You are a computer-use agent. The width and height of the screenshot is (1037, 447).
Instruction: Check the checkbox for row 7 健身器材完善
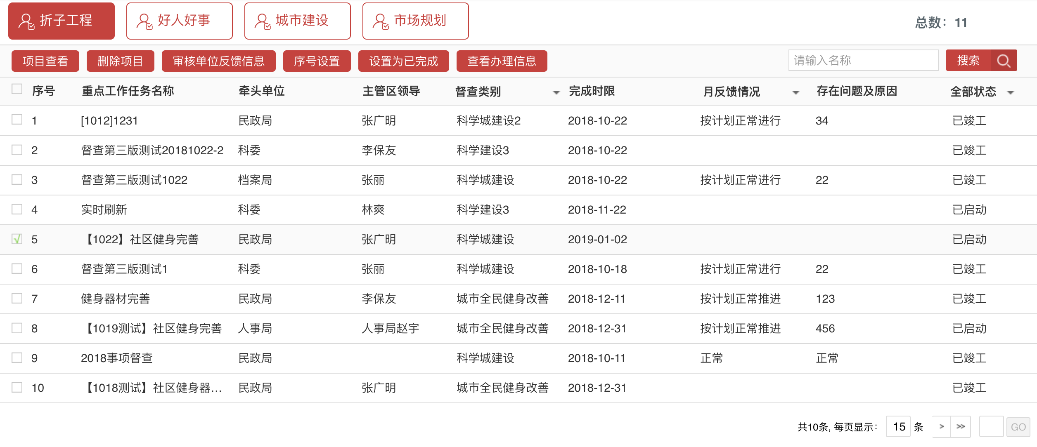coord(17,299)
